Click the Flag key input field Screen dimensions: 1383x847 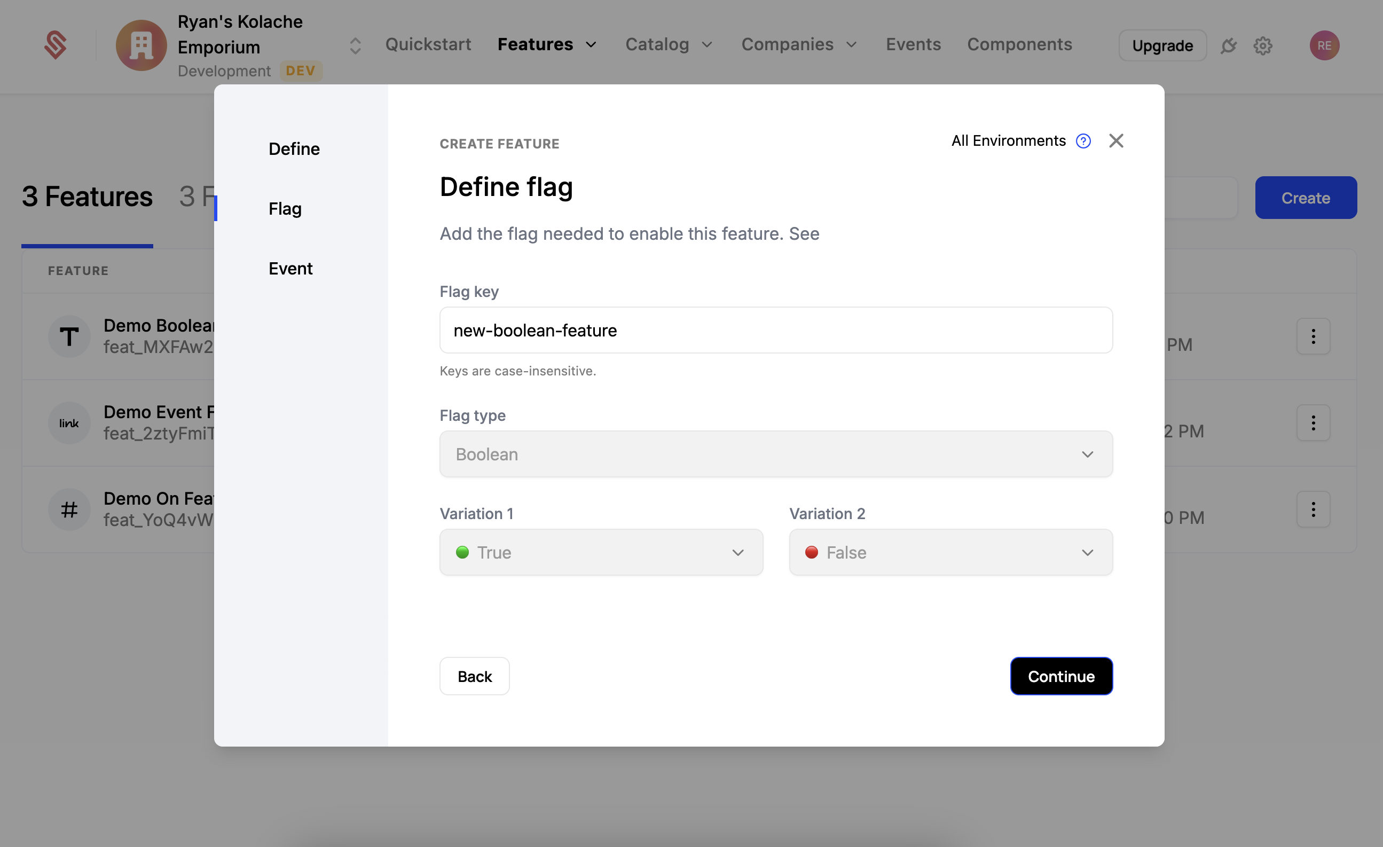(x=776, y=331)
